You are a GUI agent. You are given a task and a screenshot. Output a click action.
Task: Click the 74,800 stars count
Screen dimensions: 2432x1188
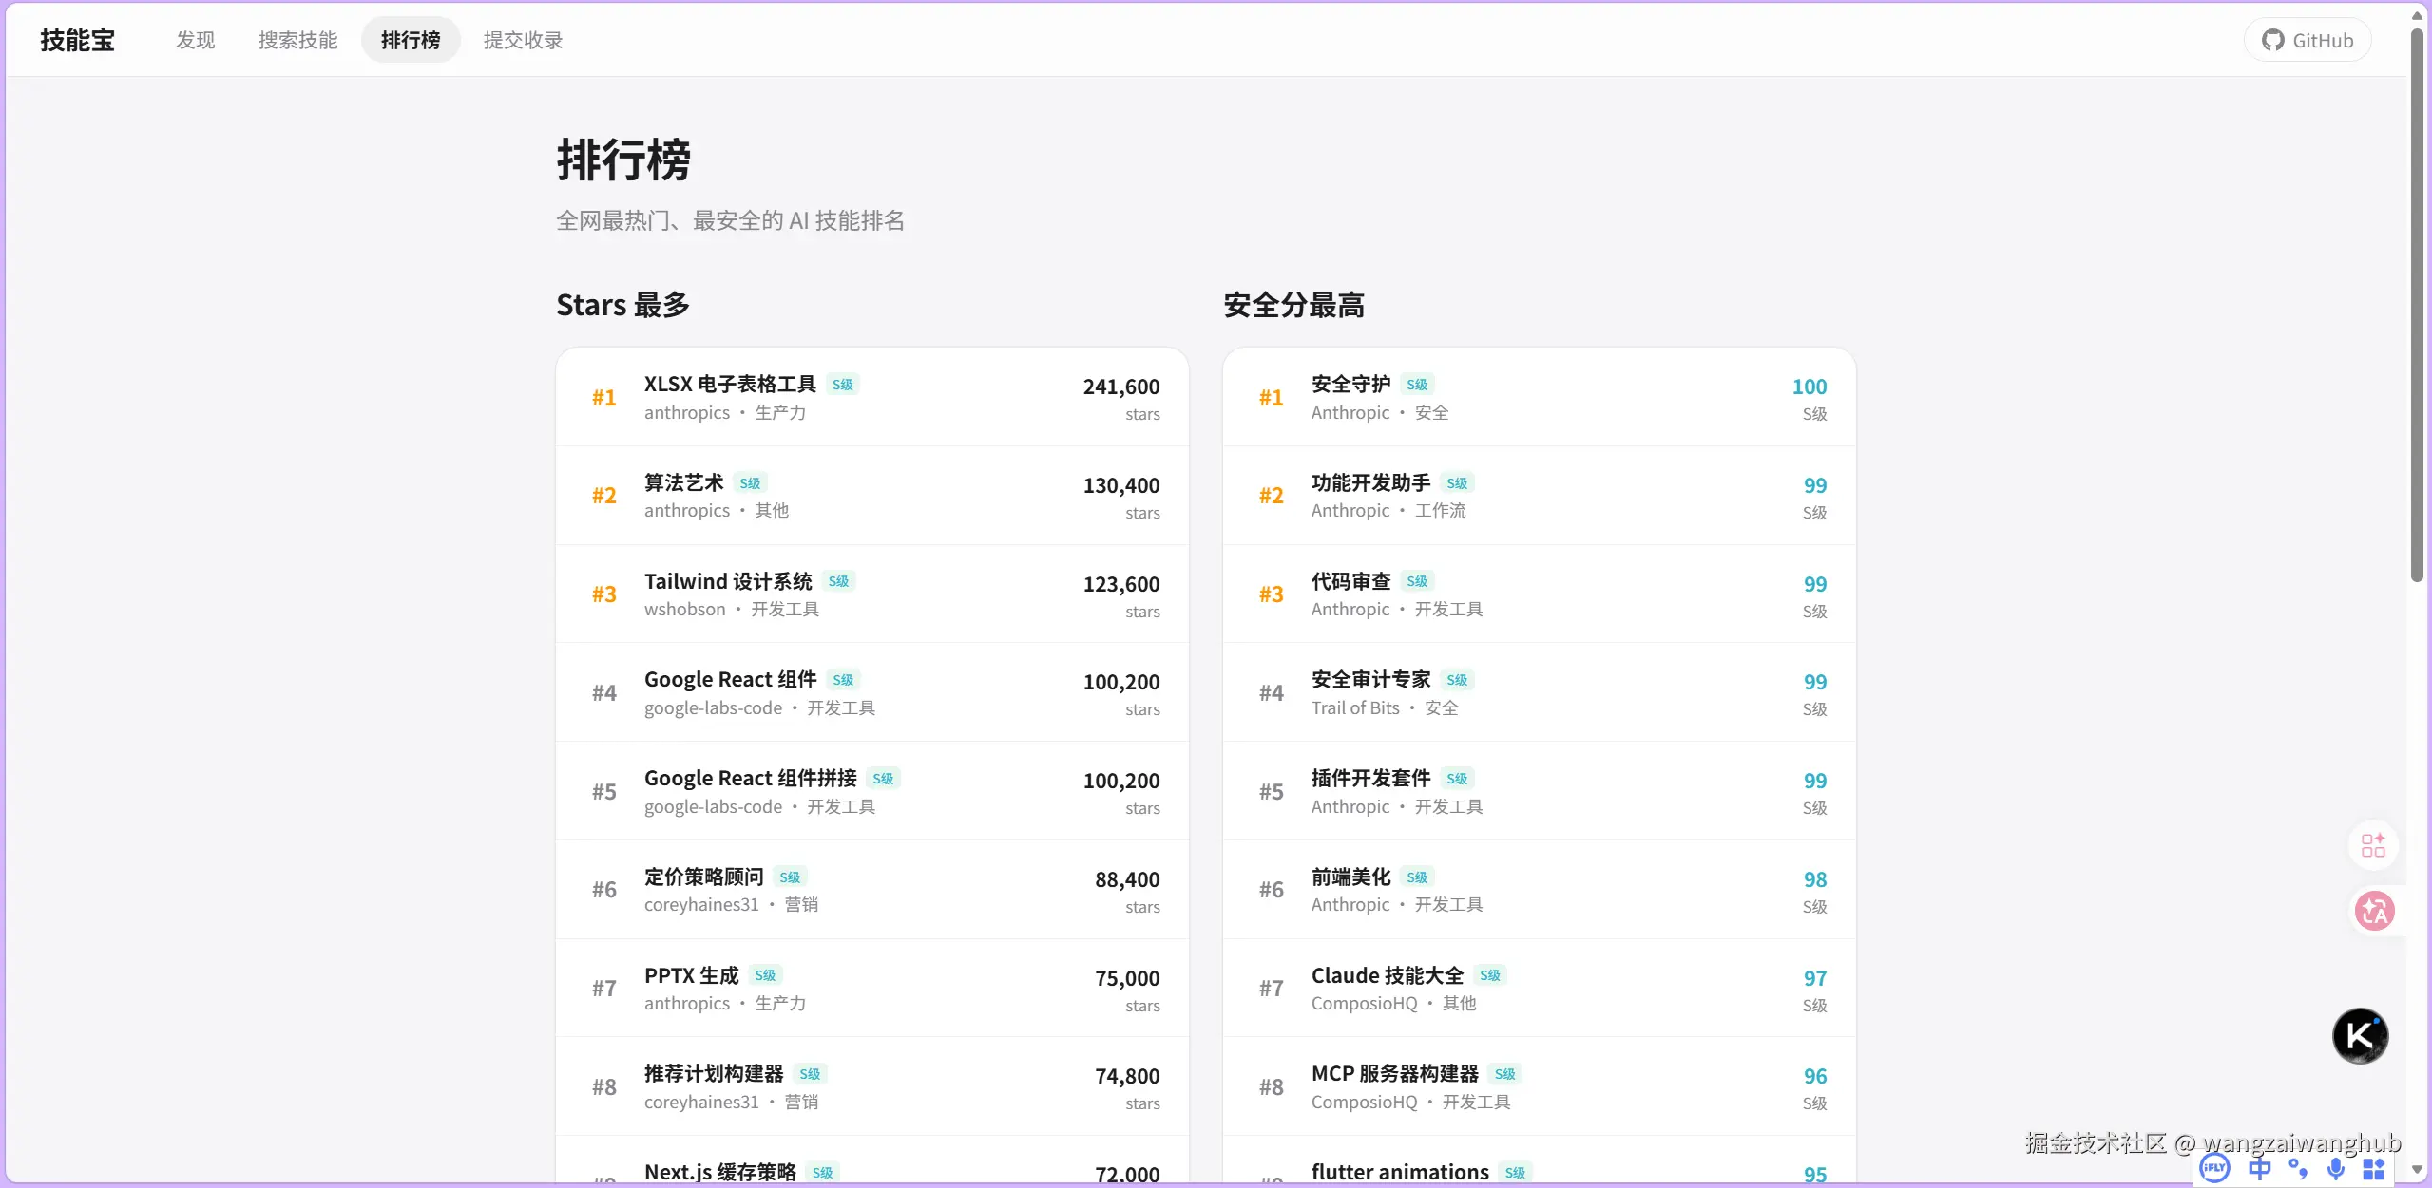(1127, 1076)
